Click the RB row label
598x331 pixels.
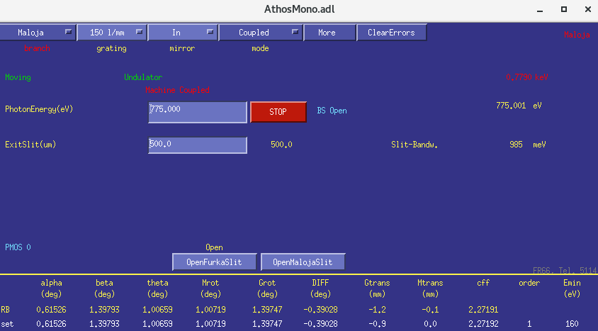pyautogui.click(x=6, y=310)
